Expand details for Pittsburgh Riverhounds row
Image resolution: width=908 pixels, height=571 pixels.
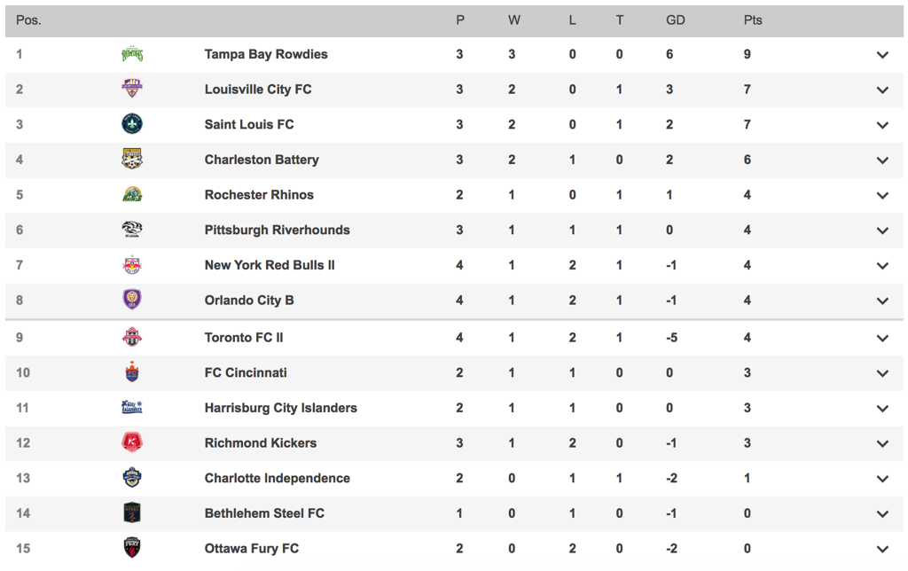(x=882, y=231)
